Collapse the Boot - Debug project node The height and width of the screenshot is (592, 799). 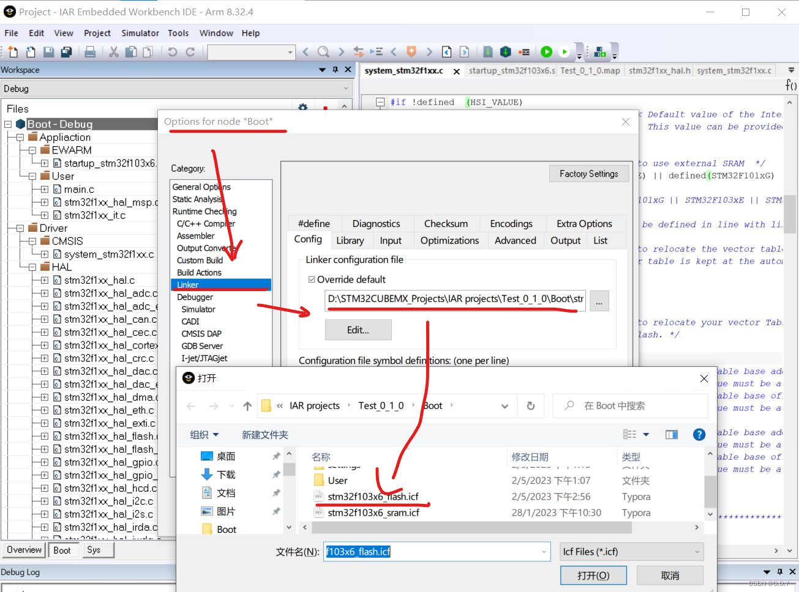pos(8,124)
